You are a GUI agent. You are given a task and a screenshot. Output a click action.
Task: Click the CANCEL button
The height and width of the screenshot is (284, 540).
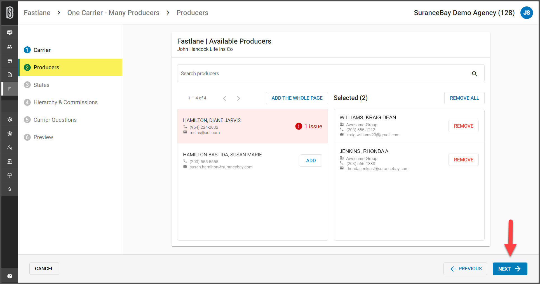point(44,269)
